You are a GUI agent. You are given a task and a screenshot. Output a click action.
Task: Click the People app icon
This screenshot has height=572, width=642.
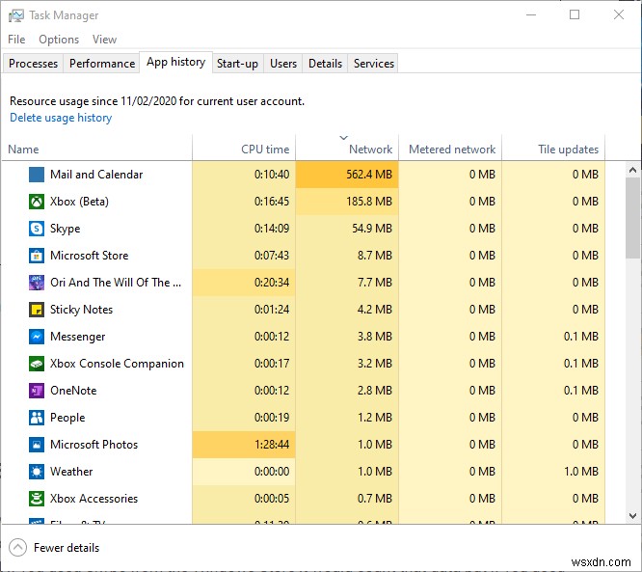pyautogui.click(x=37, y=418)
